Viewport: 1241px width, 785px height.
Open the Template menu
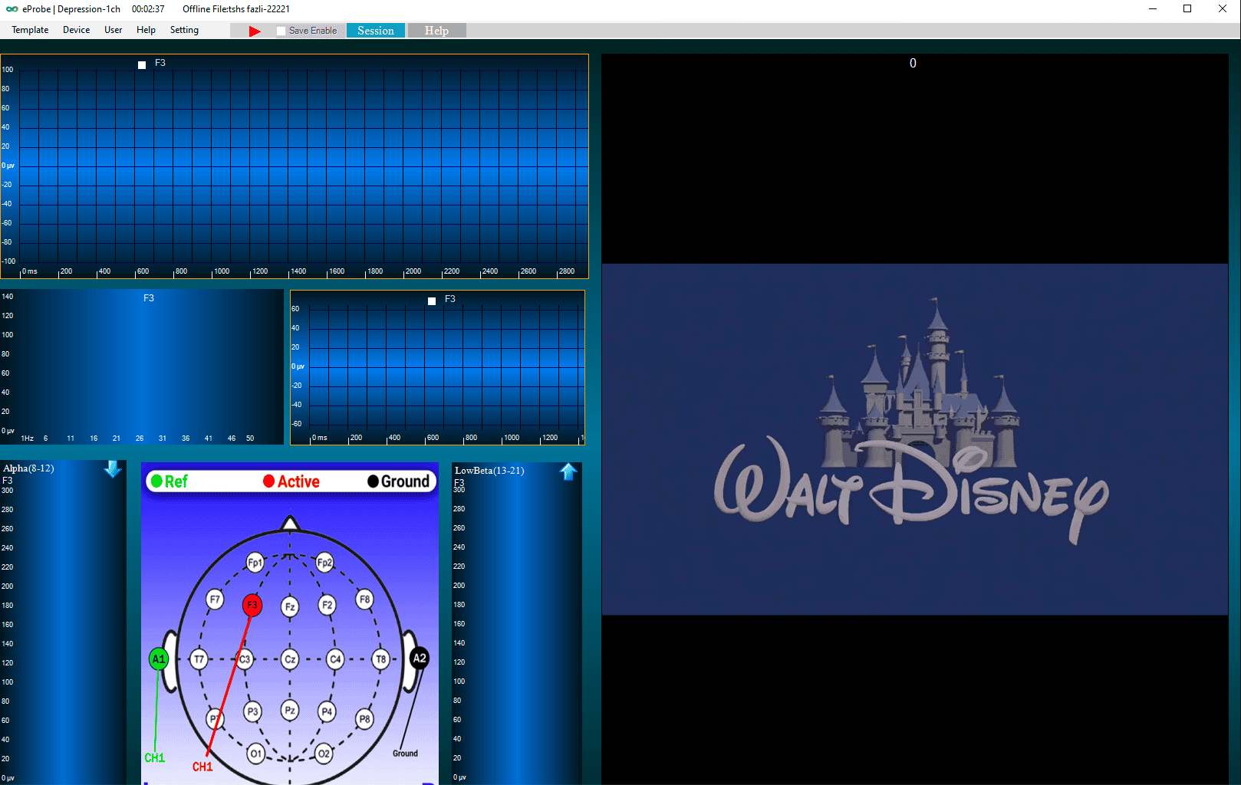(x=30, y=30)
